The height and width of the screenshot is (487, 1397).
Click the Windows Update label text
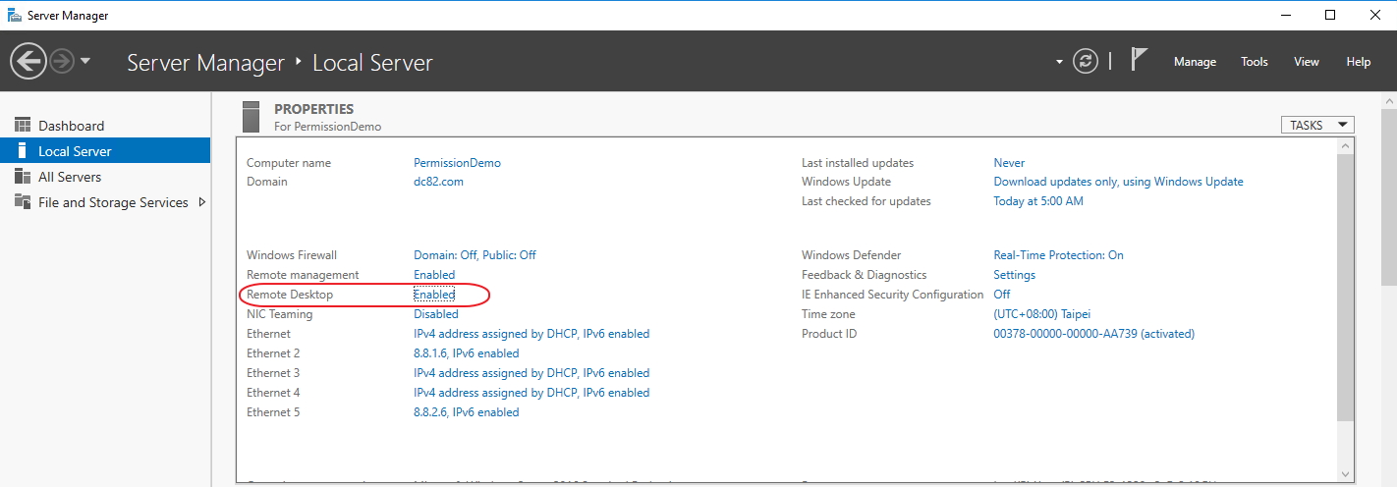(846, 182)
